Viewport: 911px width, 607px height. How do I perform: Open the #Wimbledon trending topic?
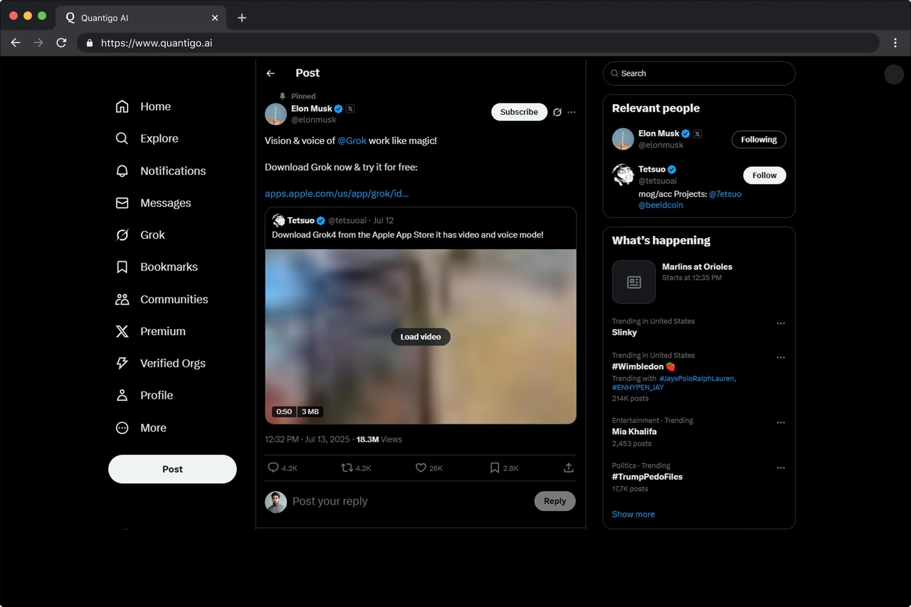[643, 367]
